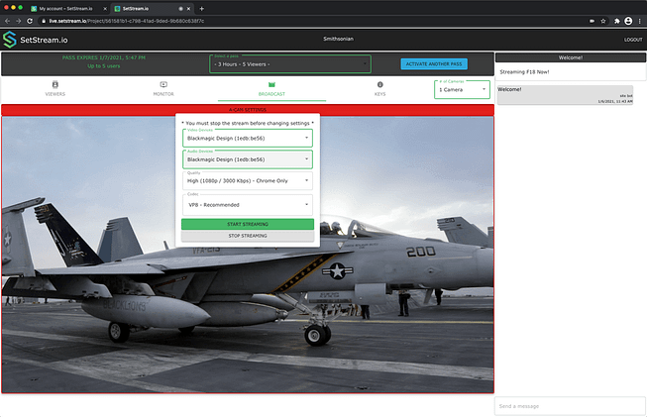
Task: Open the Audio Devices dropdown
Action: coord(248,159)
